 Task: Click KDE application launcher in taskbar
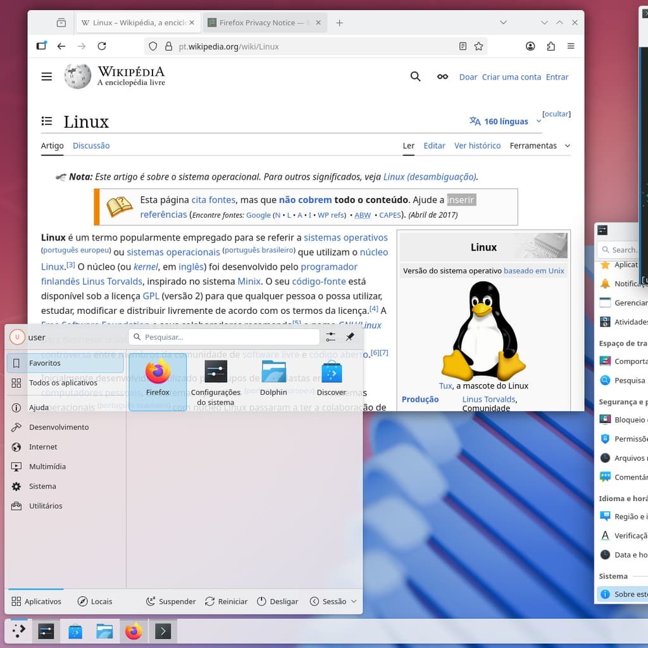point(18,631)
